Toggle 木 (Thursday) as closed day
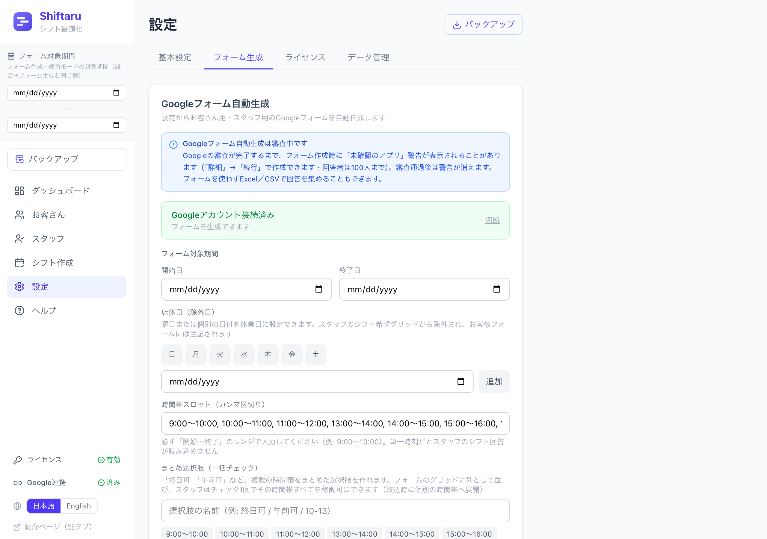This screenshot has height=539, width=767. tap(268, 354)
